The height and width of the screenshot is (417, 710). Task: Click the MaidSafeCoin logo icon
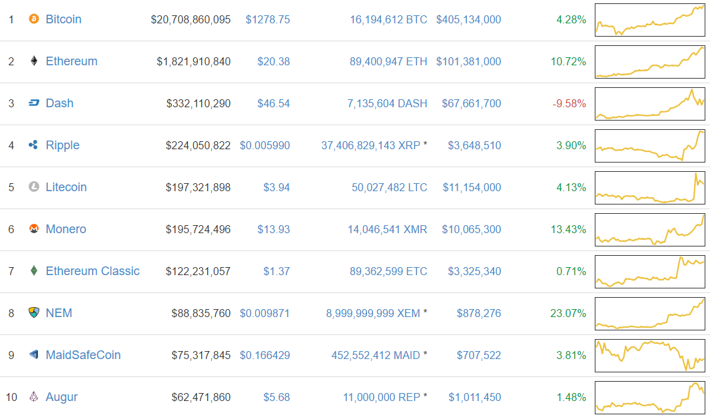coord(34,354)
